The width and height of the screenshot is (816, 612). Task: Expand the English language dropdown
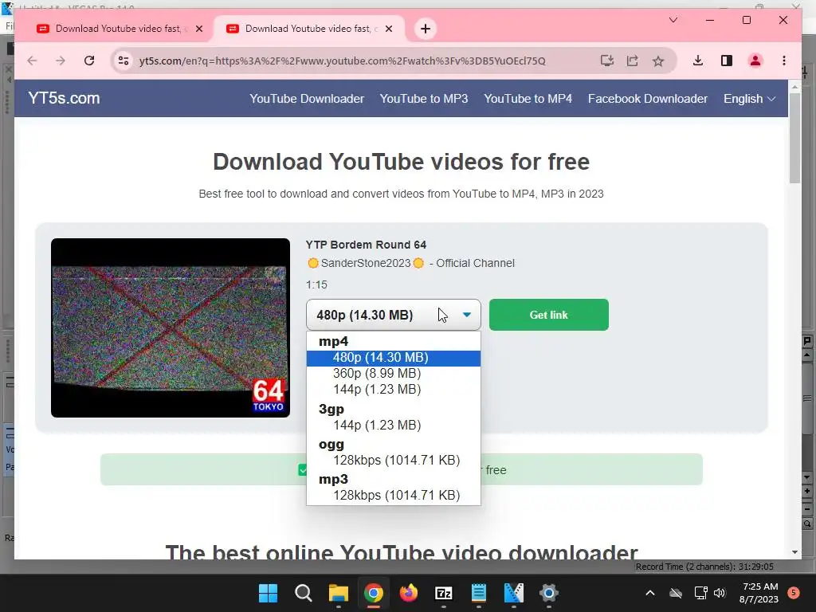[x=749, y=99]
